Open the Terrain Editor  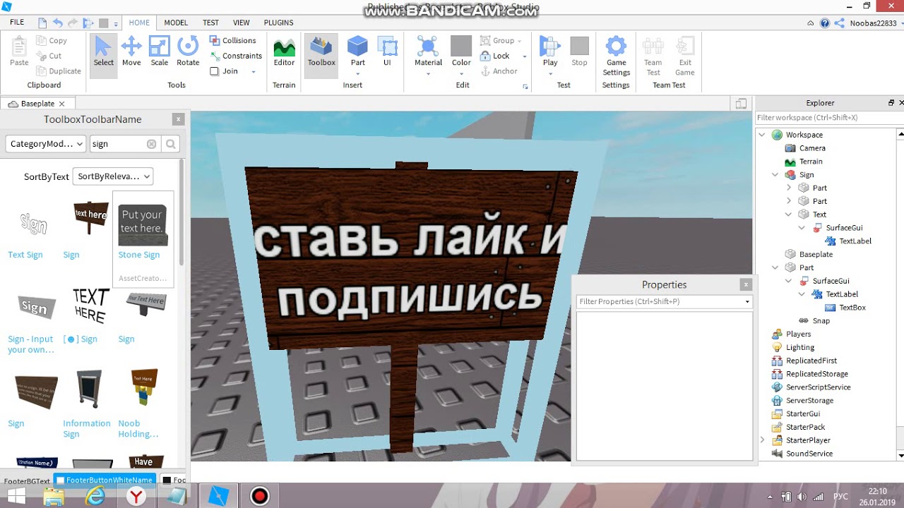point(284,52)
